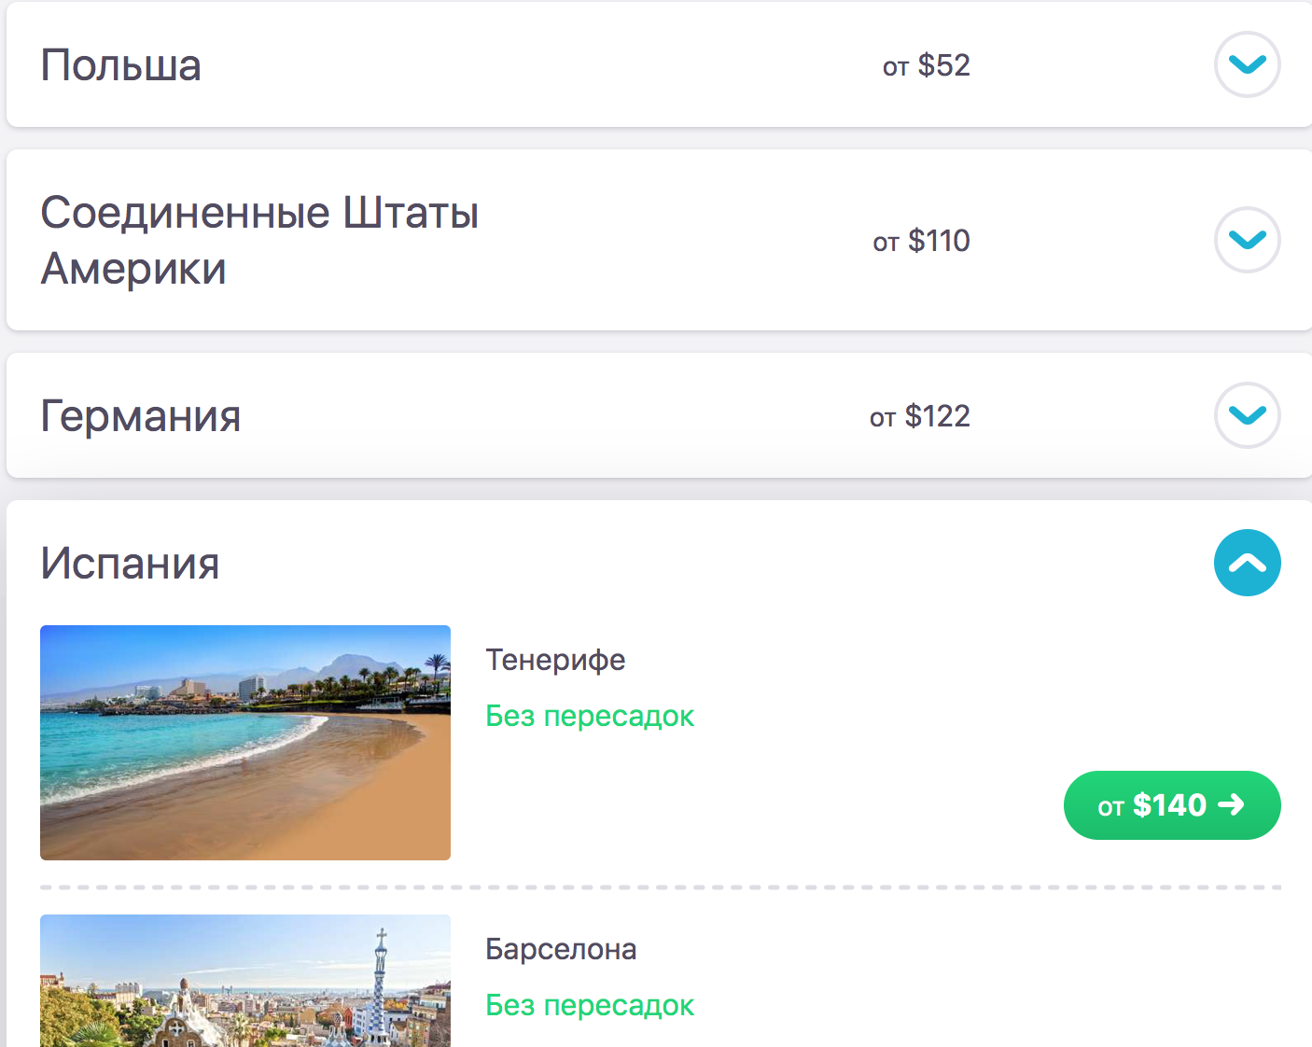Click Без пересадок label under Тенерифе
Screen dimensions: 1312x1047
pos(590,716)
